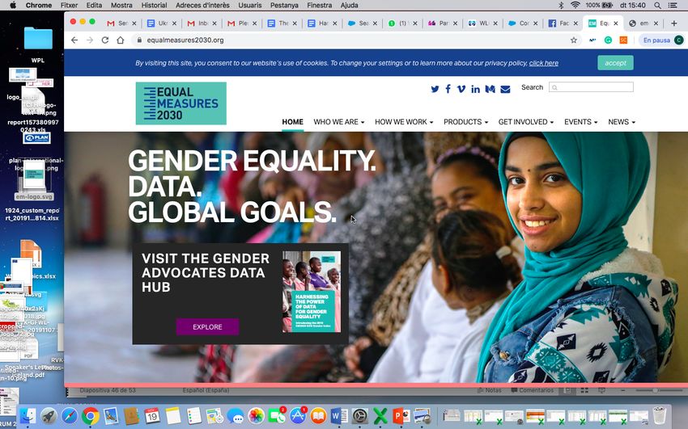Open the email envelope icon
Screen dimensions: 688x429
[x=505, y=90]
